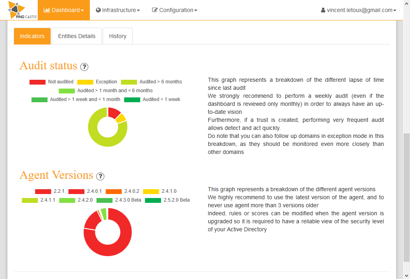This screenshot has width=410, height=279.
Task: Click the Configuration edit icon
Action: tap(155, 10)
